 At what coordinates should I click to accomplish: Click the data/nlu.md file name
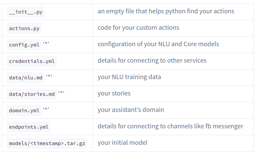coord(26,78)
